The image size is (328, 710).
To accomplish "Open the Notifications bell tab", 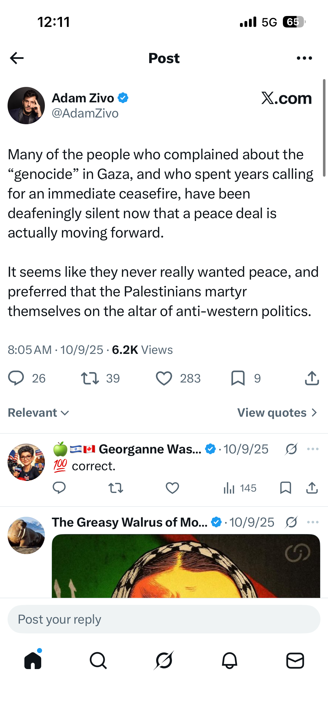I will [229, 661].
